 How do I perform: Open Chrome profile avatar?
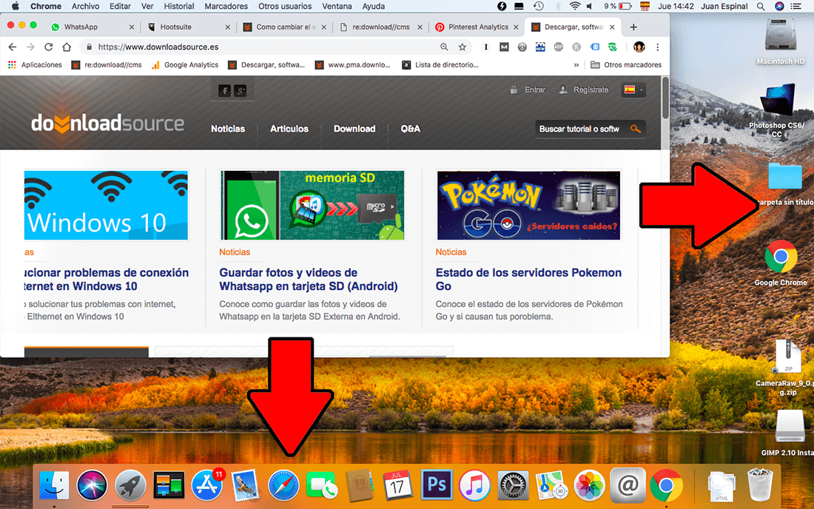click(x=639, y=47)
